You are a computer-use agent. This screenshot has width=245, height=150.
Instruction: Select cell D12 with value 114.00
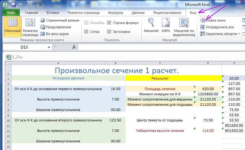pyautogui.click(x=208, y=131)
